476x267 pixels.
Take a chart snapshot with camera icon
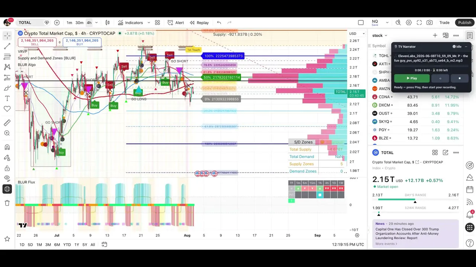pyautogui.click(x=430, y=23)
